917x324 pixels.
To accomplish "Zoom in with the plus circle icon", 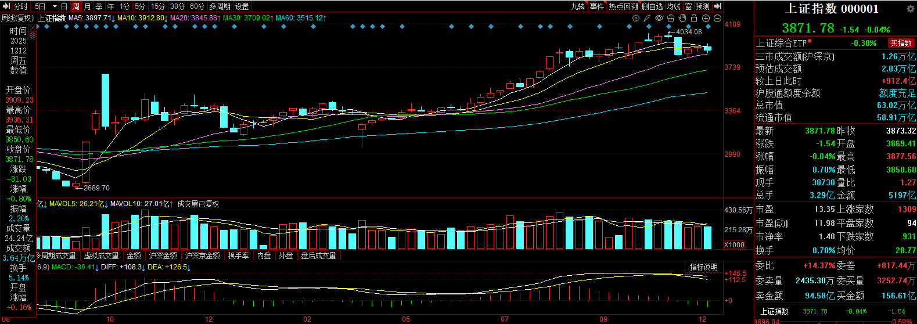I will [706, 19].
